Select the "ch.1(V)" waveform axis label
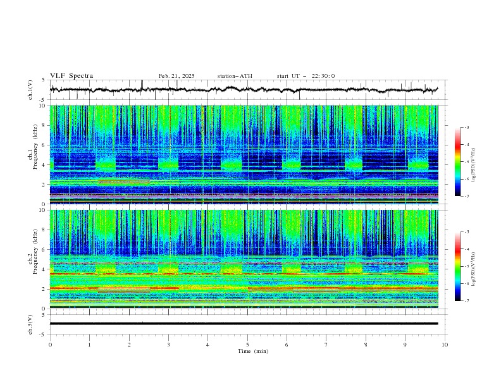The image size is (501, 387). pos(30,90)
